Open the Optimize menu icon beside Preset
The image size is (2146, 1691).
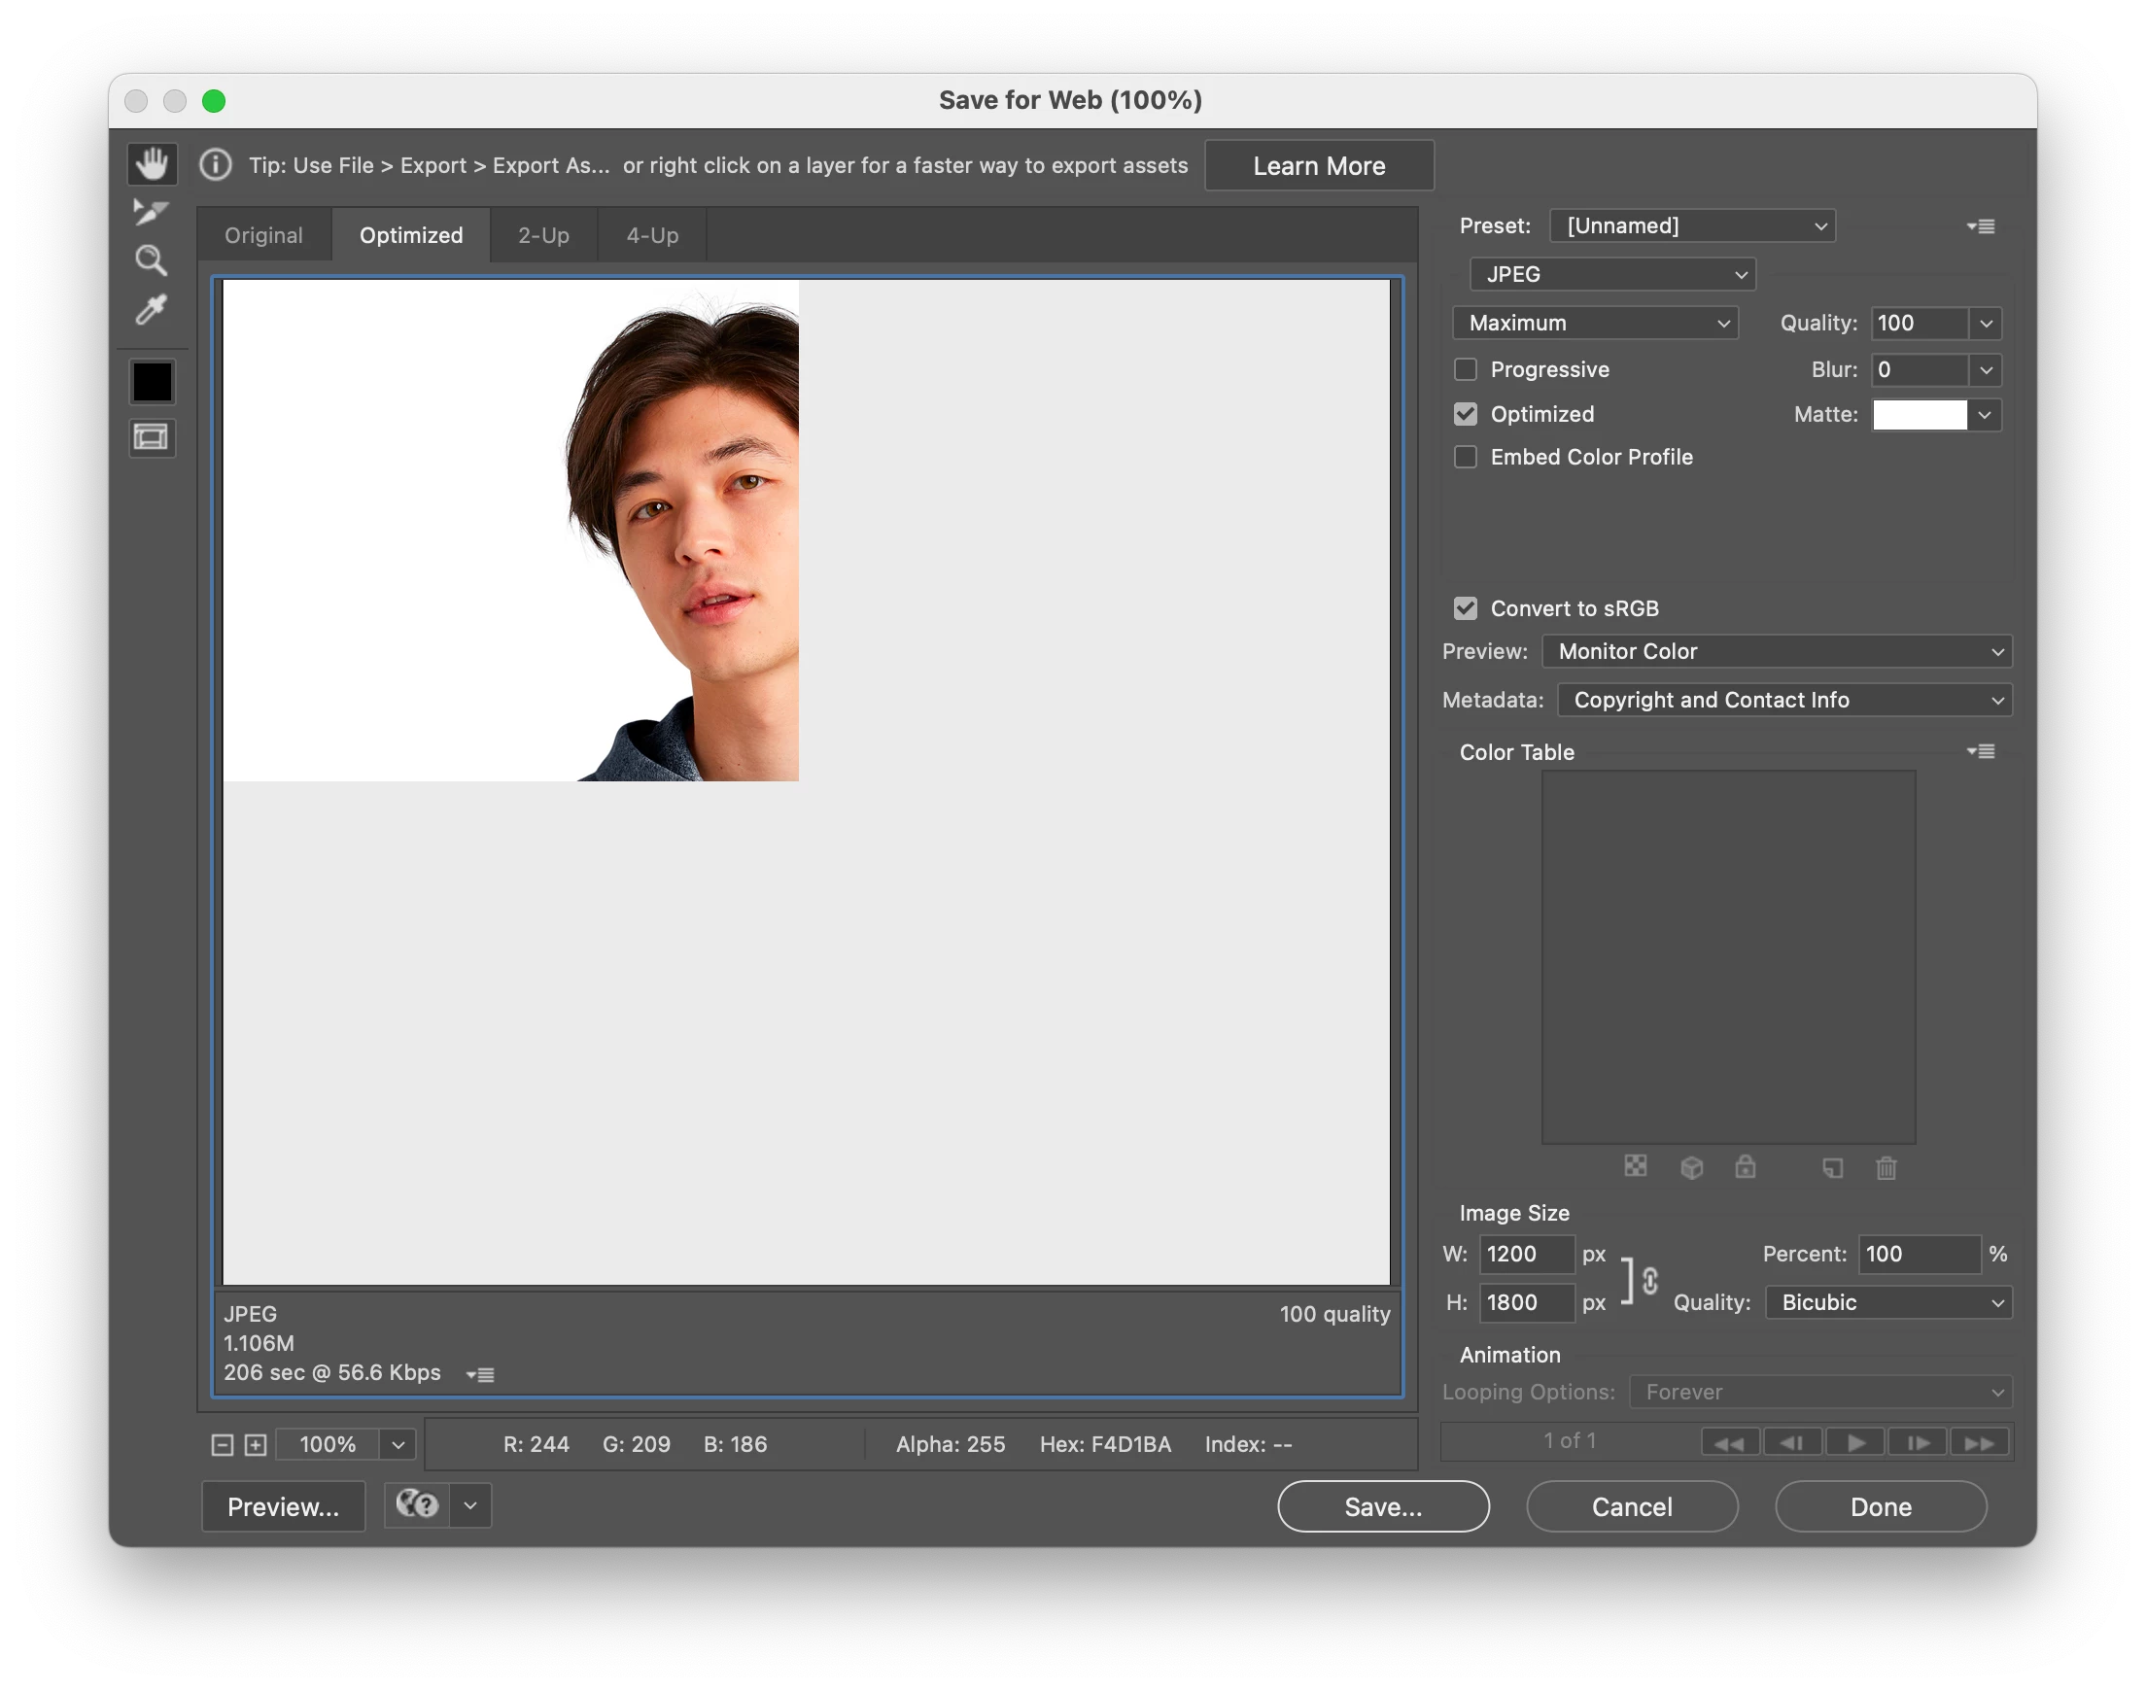pyautogui.click(x=1981, y=226)
